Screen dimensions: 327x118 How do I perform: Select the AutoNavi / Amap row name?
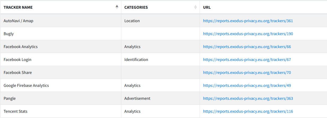pyautogui.click(x=19, y=21)
